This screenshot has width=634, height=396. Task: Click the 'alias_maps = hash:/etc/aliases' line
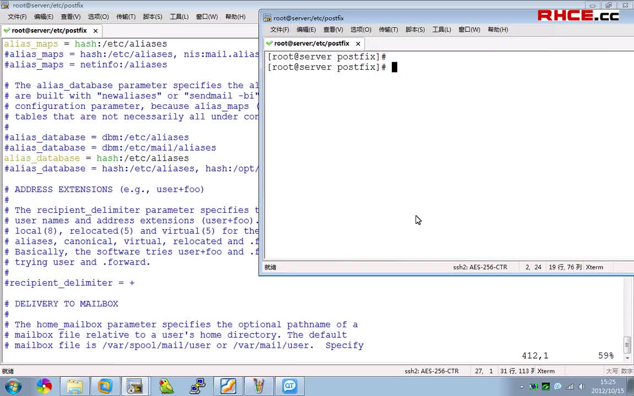85,43
